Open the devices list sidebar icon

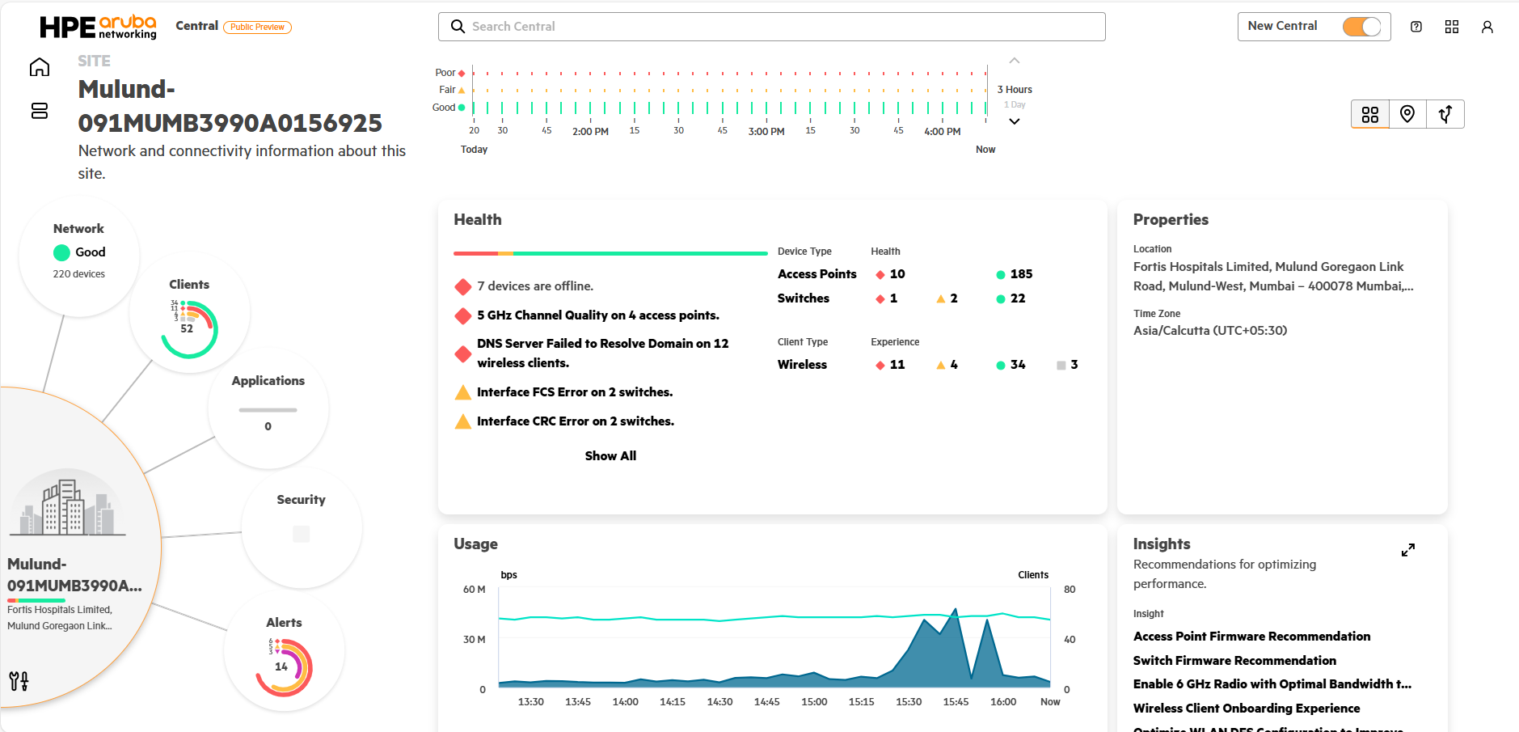coord(39,111)
